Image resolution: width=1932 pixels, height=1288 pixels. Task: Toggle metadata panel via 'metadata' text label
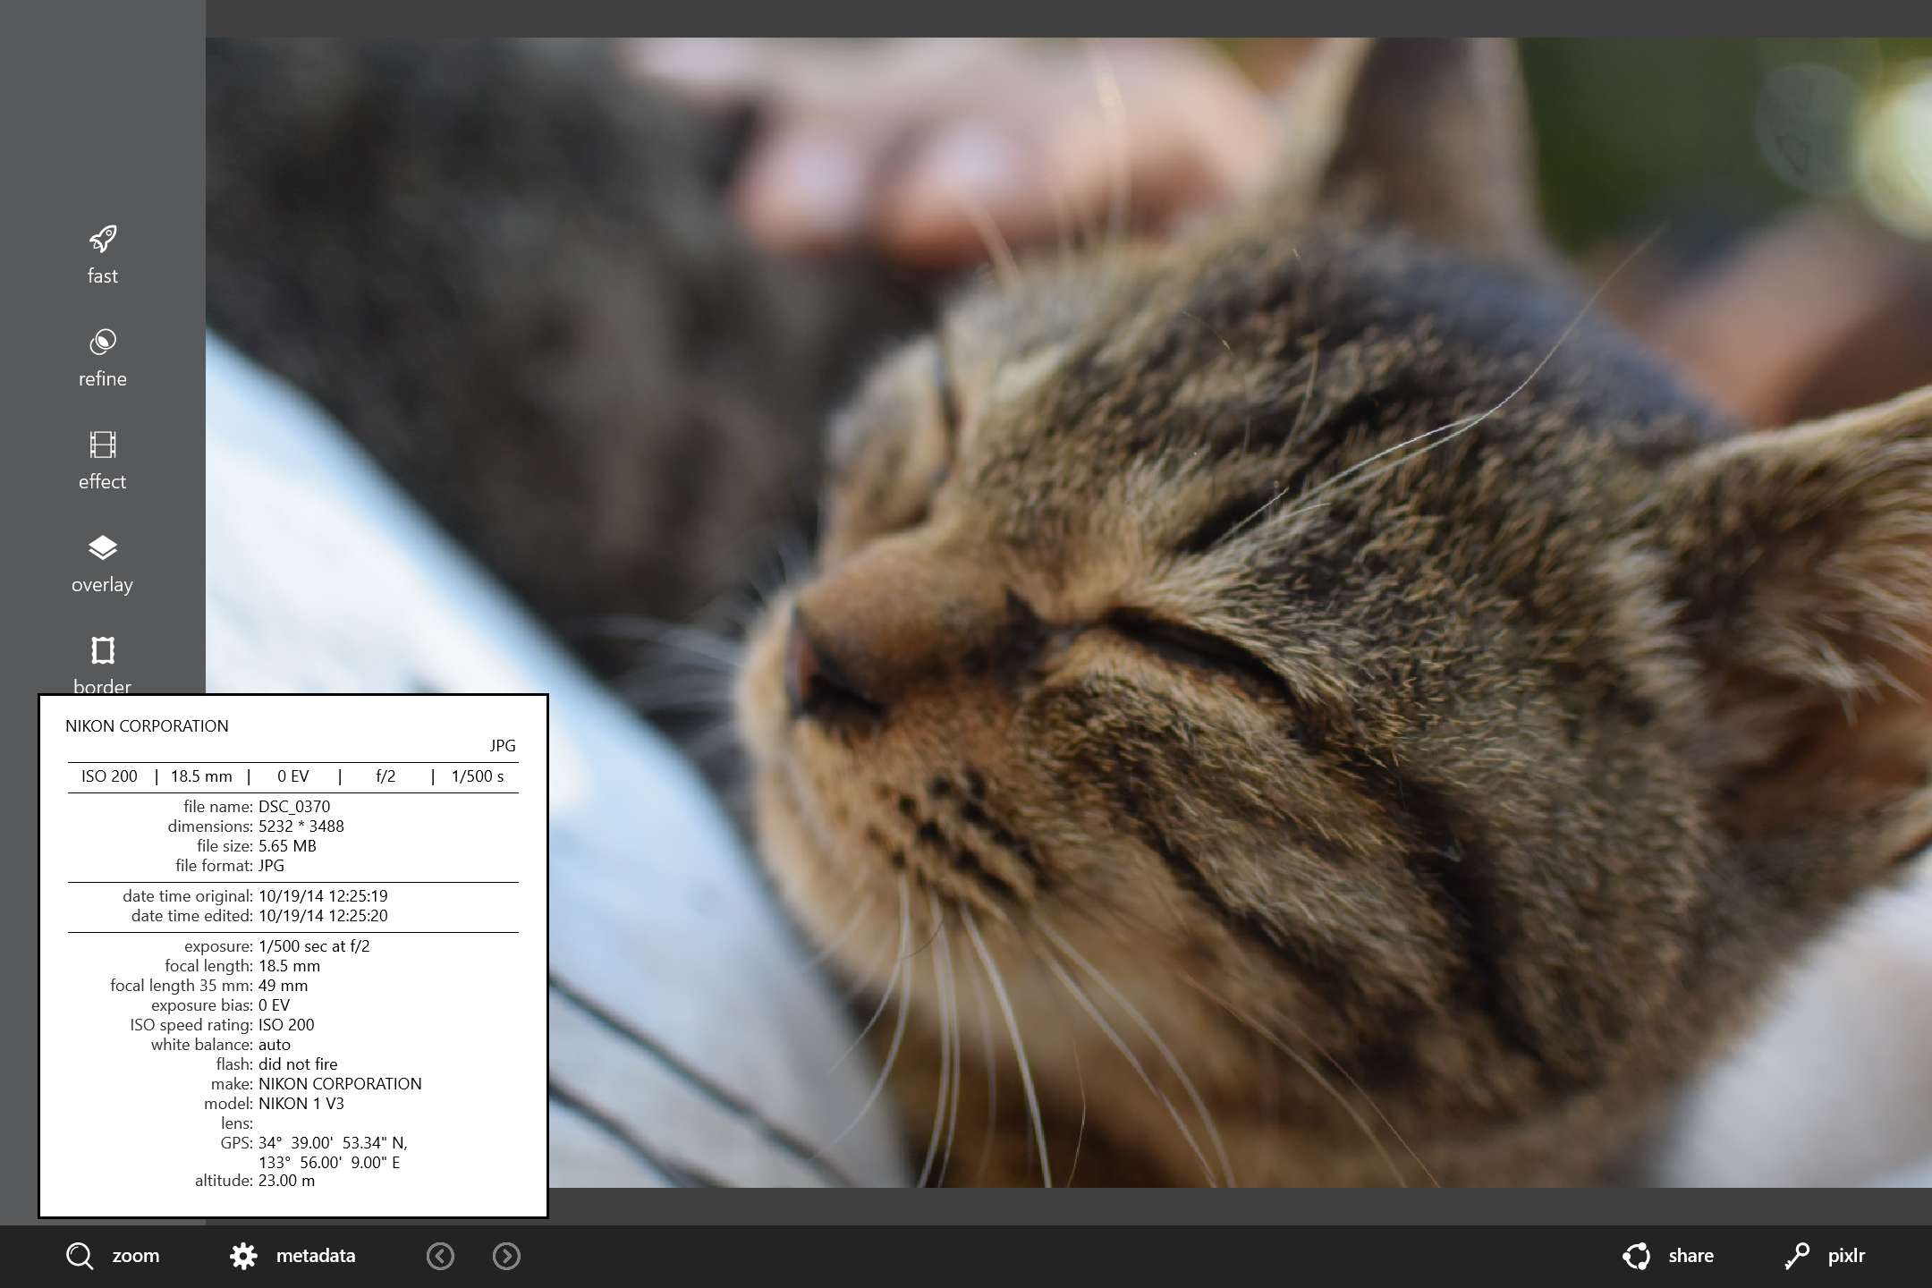point(316,1256)
